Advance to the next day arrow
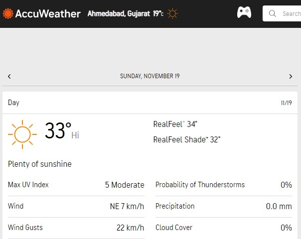The width and height of the screenshot is (301, 239). tap(291, 76)
